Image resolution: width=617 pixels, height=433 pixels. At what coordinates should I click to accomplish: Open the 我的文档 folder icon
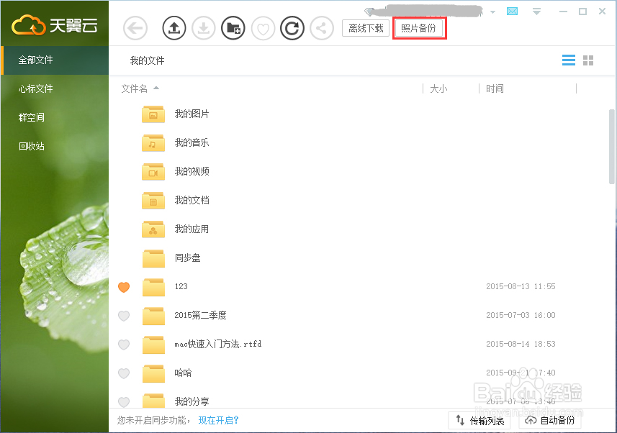153,200
